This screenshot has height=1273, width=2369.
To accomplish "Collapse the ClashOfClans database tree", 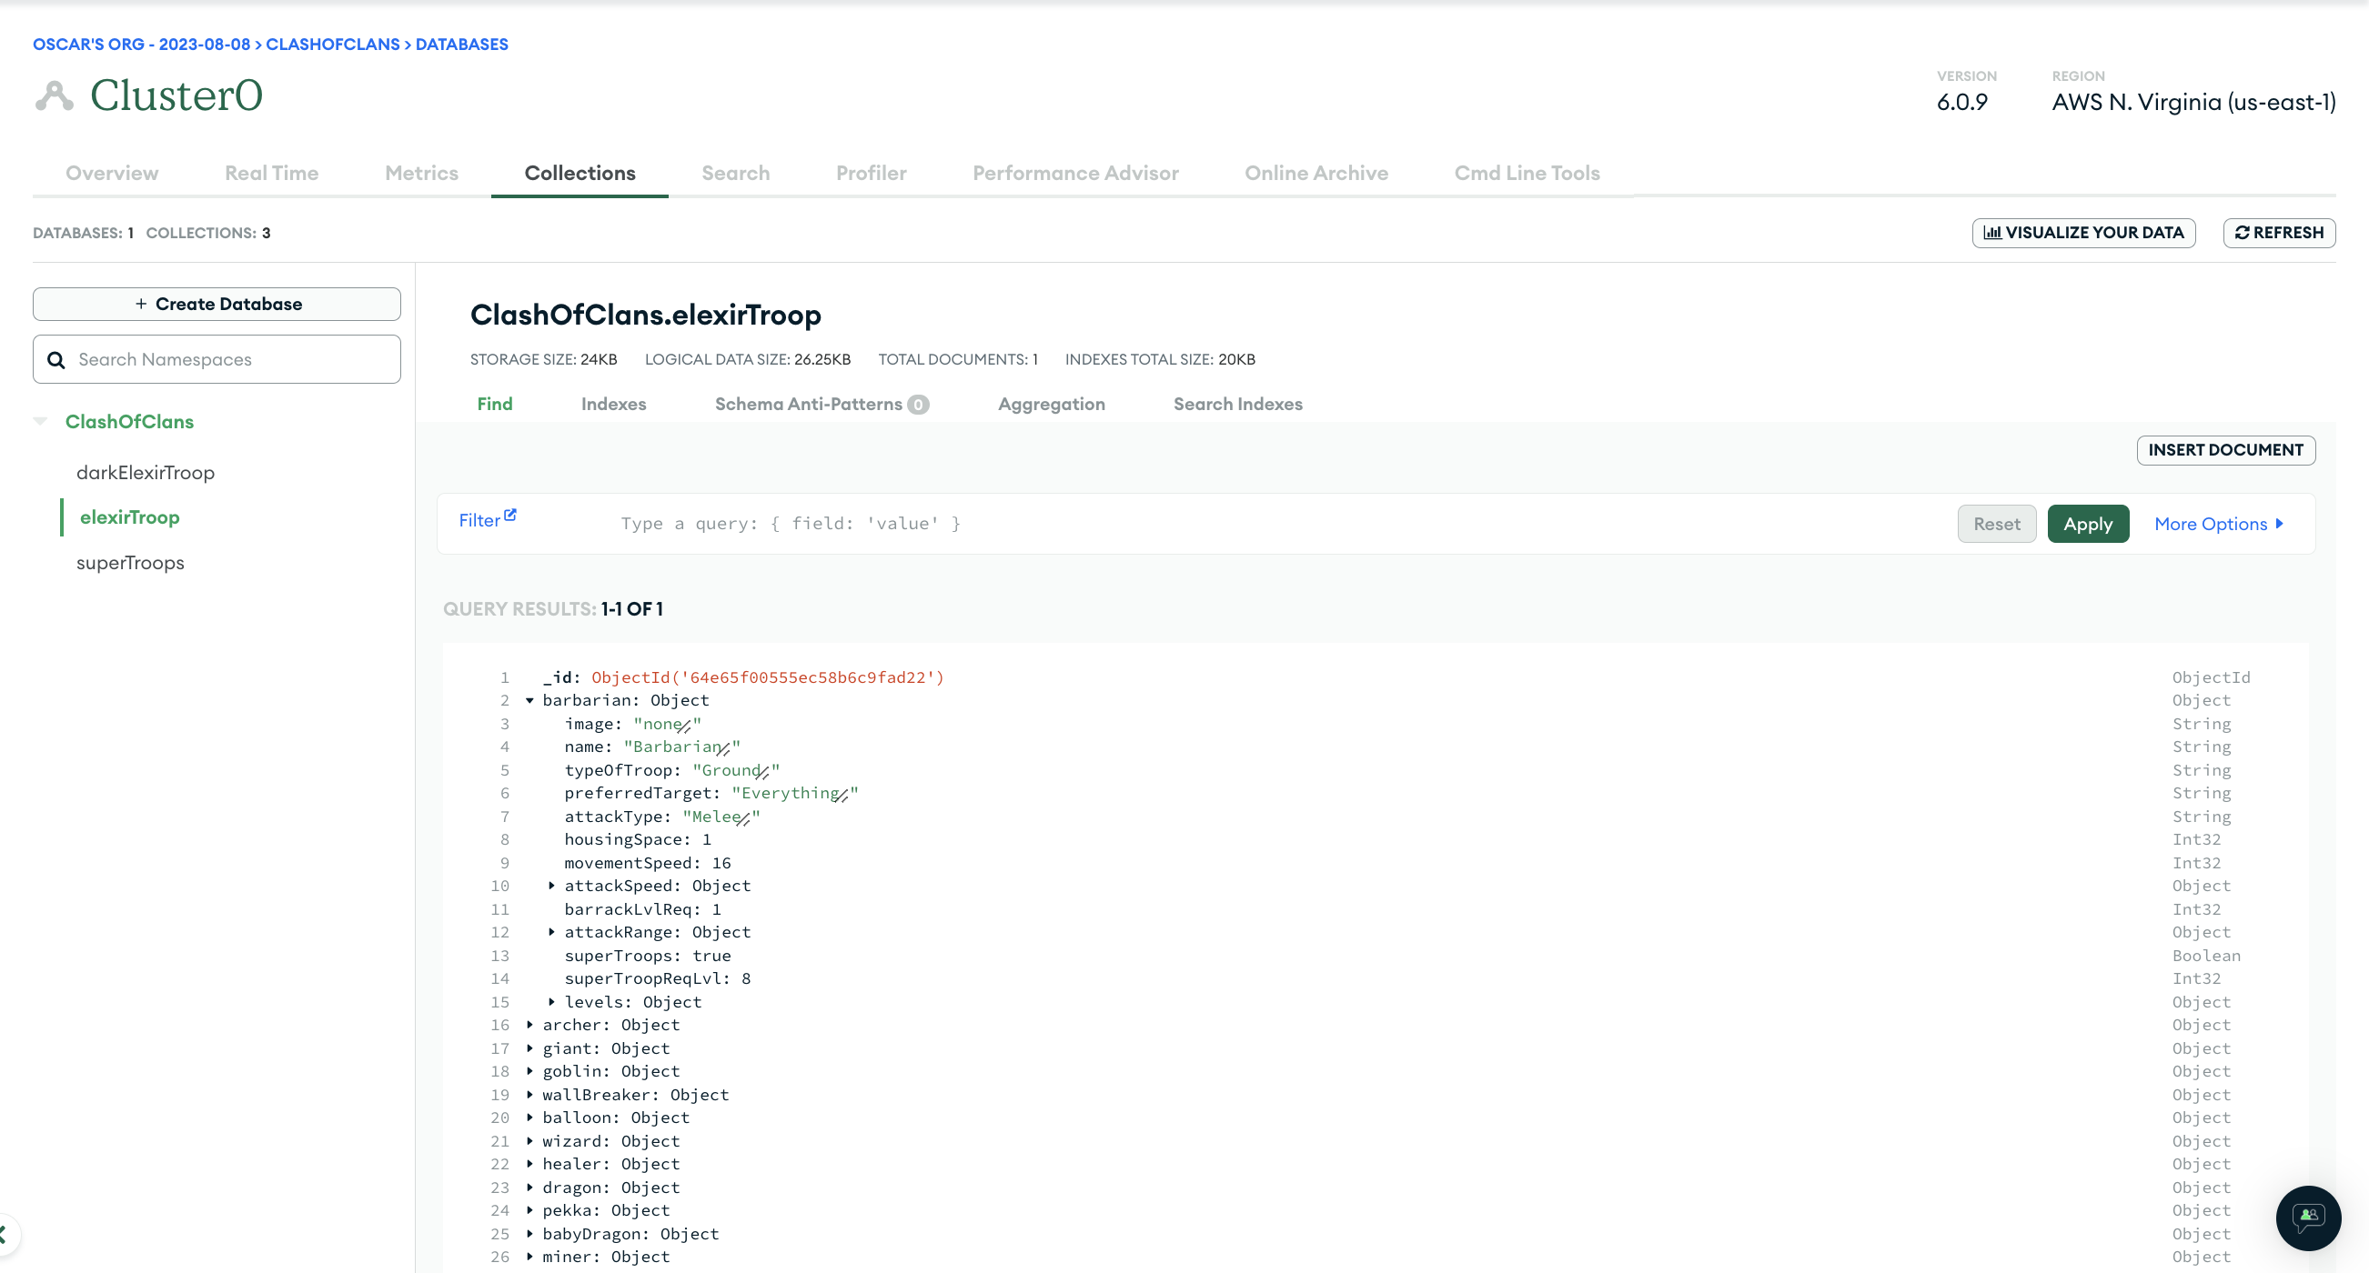I will point(40,421).
